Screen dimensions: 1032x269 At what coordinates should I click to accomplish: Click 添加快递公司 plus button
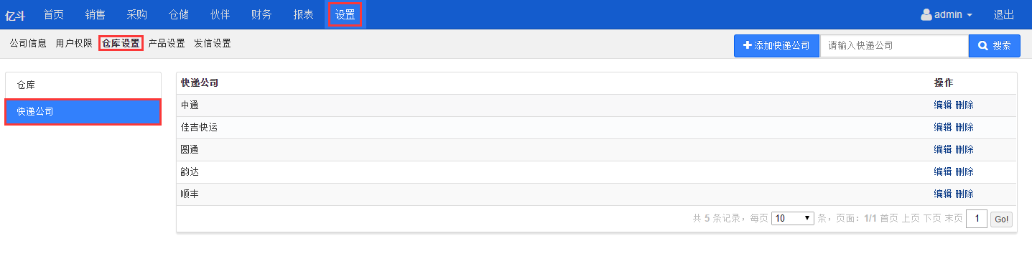click(x=776, y=45)
